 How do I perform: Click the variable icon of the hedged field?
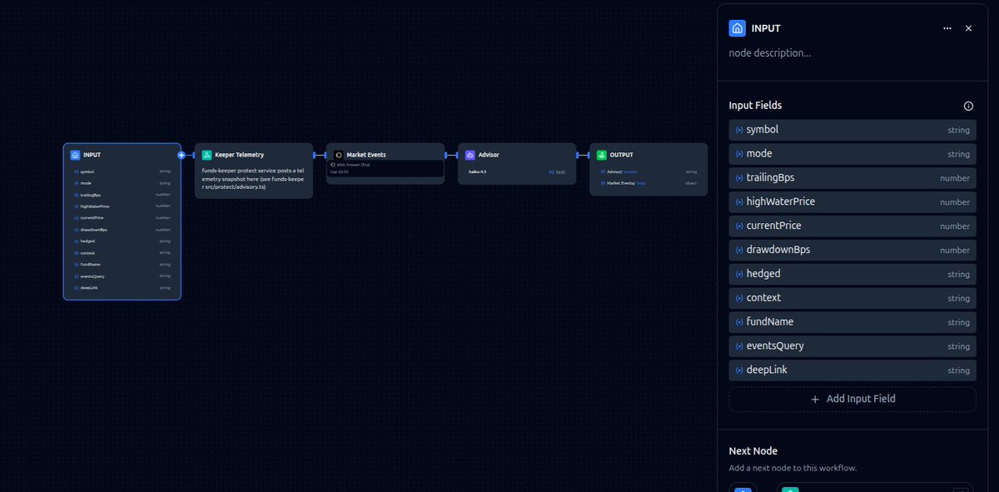pyautogui.click(x=739, y=274)
